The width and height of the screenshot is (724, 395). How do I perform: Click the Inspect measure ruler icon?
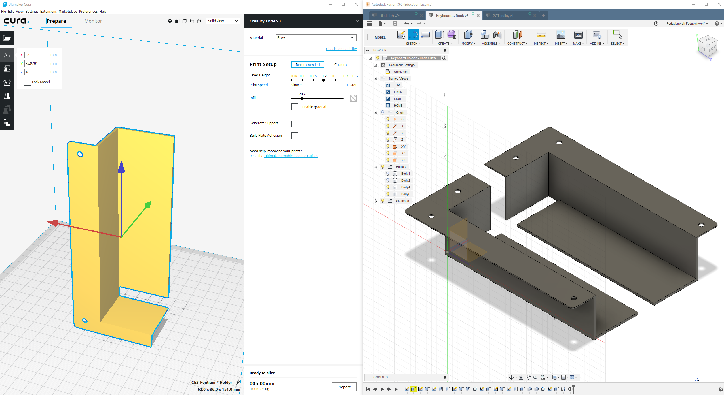[541, 35]
